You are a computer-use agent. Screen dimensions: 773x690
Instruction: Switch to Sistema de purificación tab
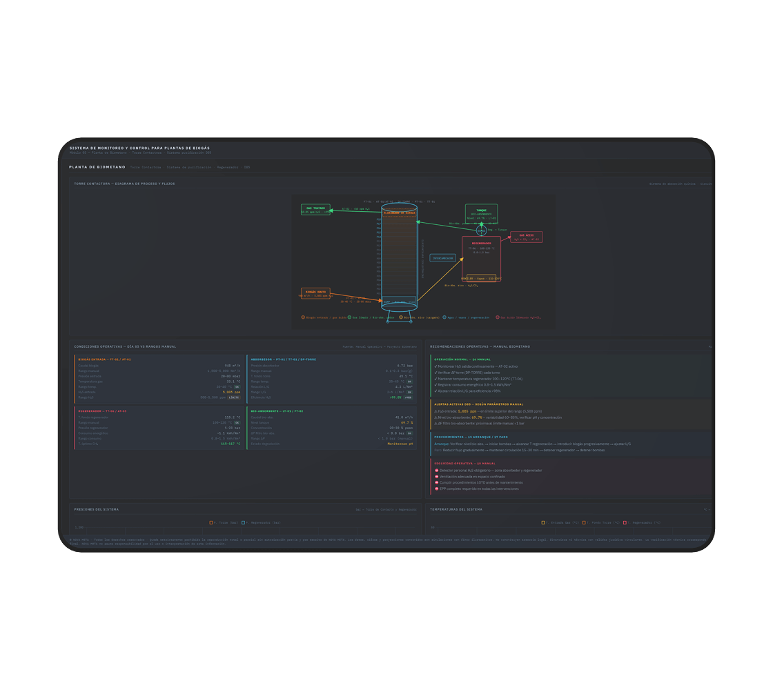[188, 167]
